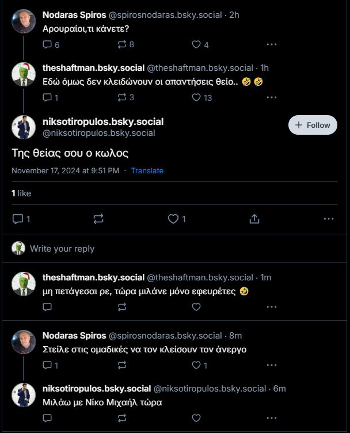The width and height of the screenshot is (350, 433).
Task: Repost Nodaras Spiros' 'Αρουραίοι' post
Action: click(121, 44)
